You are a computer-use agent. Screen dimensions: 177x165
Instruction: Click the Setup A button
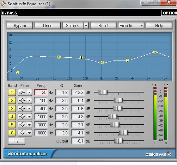73,26
